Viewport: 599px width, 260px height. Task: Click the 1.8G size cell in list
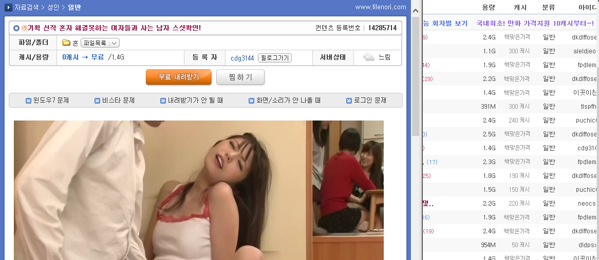coord(490,176)
